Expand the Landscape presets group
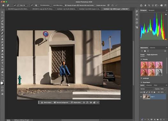168x121 pixels. [x=141, y=78]
